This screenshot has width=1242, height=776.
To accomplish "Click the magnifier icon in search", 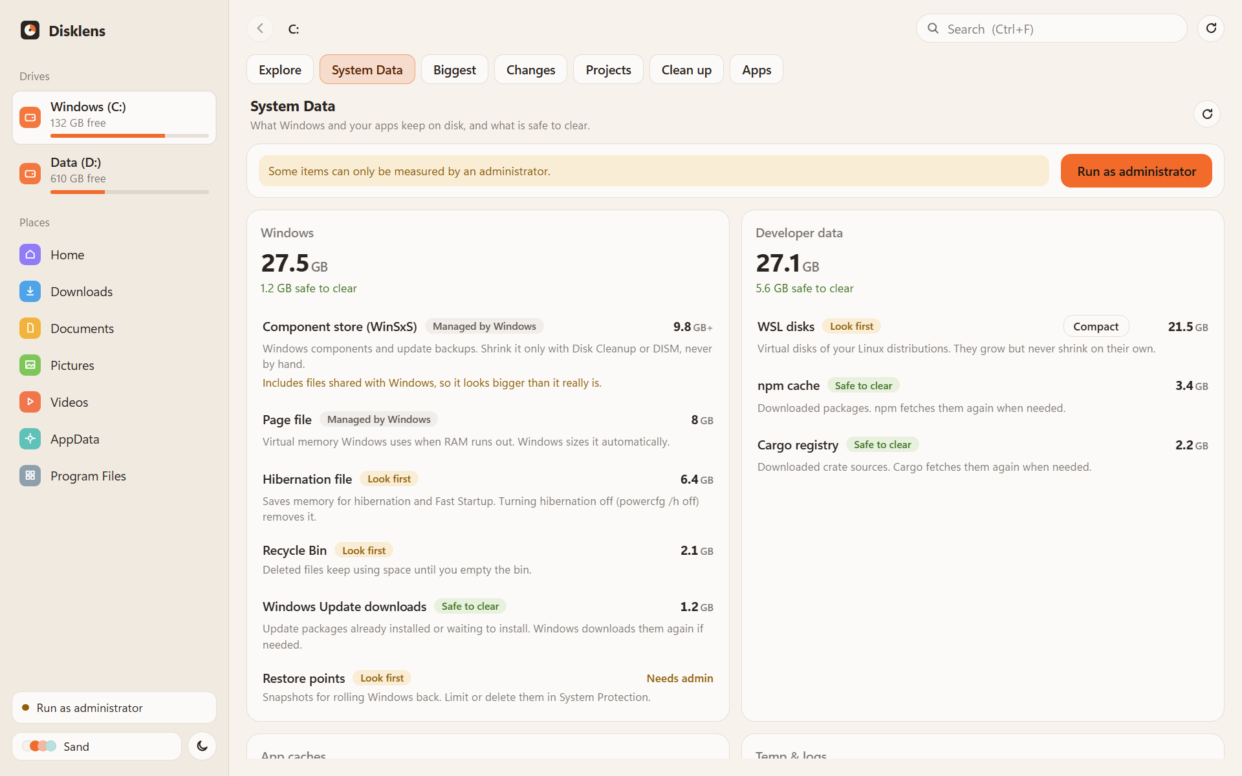I will pyautogui.click(x=933, y=28).
